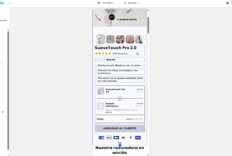This screenshot has width=232, height=156.
Task: Click the 'Modifier' link in sidebar
Action: tap(4, 21)
